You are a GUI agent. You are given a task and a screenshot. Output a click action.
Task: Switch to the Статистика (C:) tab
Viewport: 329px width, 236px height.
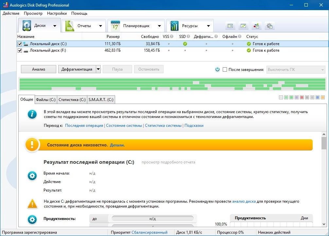pyautogui.click(x=72, y=100)
